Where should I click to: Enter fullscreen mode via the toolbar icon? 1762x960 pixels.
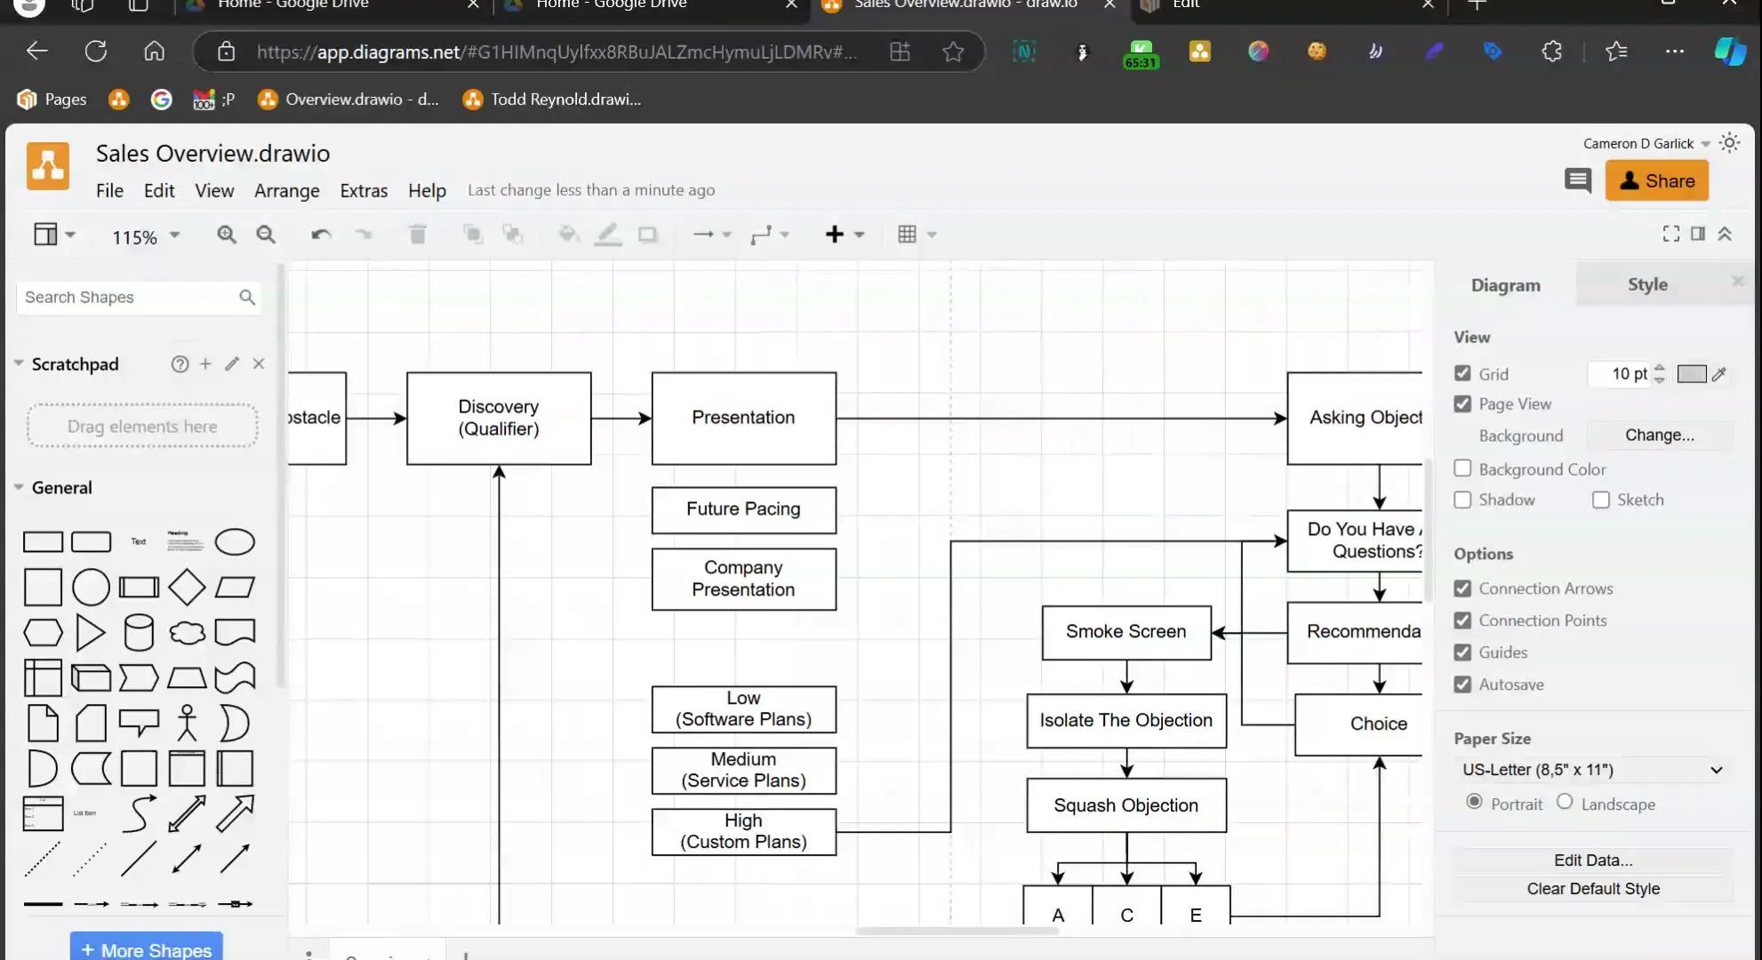(x=1671, y=233)
